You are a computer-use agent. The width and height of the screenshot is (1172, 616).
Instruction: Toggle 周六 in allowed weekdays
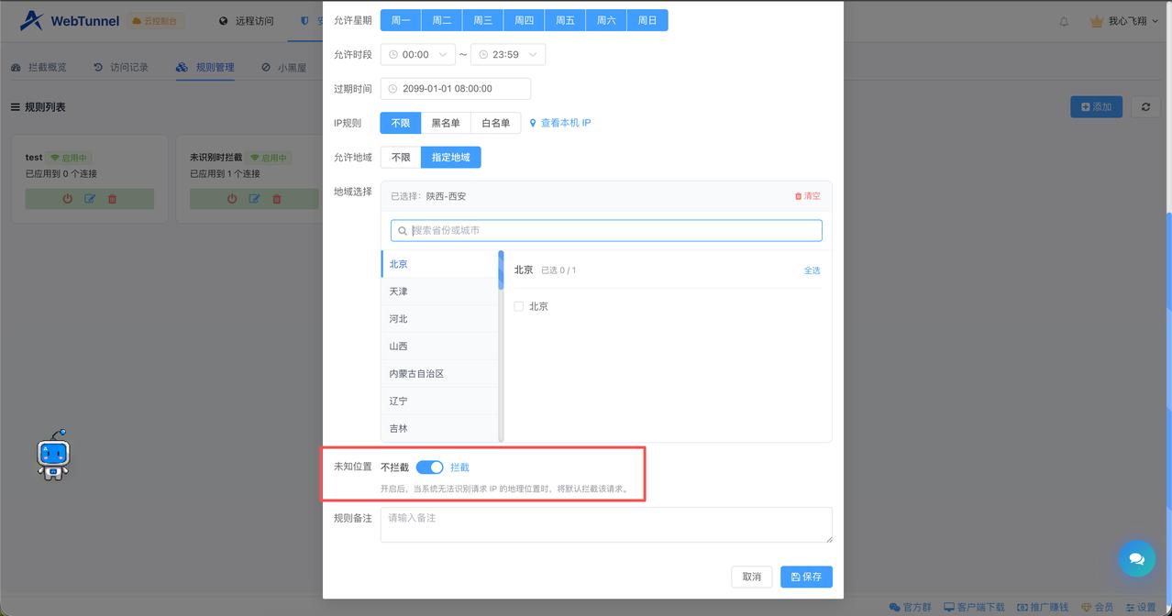(606, 20)
